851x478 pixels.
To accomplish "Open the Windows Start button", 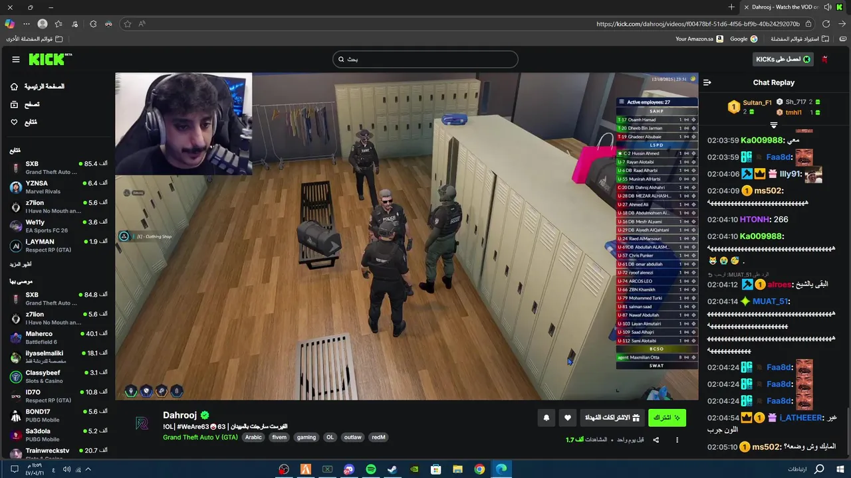I will (x=840, y=469).
